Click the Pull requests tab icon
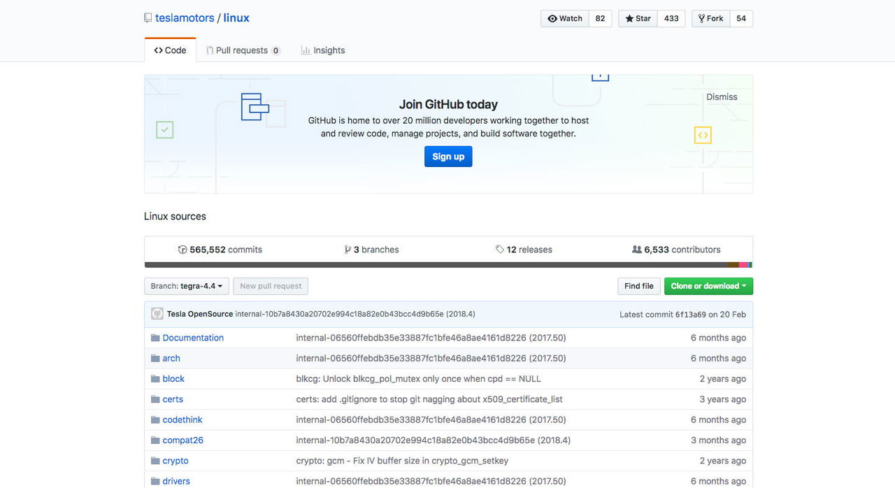The image size is (895, 488). point(209,50)
